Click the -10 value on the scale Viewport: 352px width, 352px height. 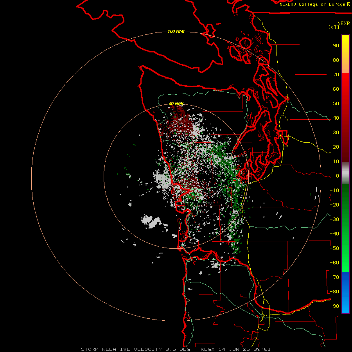(334, 190)
